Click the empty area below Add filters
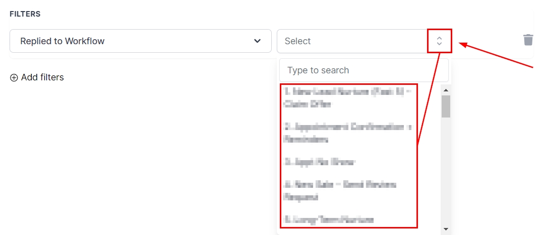Screen dimensions: 544x235 [101, 151]
